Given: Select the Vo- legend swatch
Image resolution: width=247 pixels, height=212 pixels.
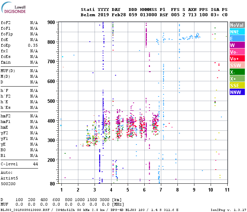Looking at the screenshot, I should click(x=237, y=52).
